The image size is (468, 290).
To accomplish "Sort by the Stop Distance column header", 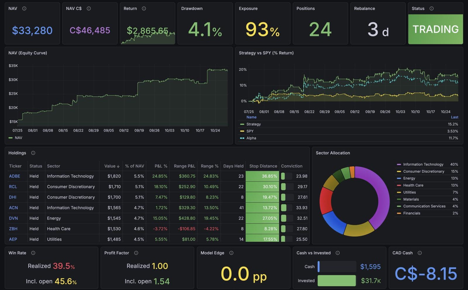I will [x=263, y=166].
